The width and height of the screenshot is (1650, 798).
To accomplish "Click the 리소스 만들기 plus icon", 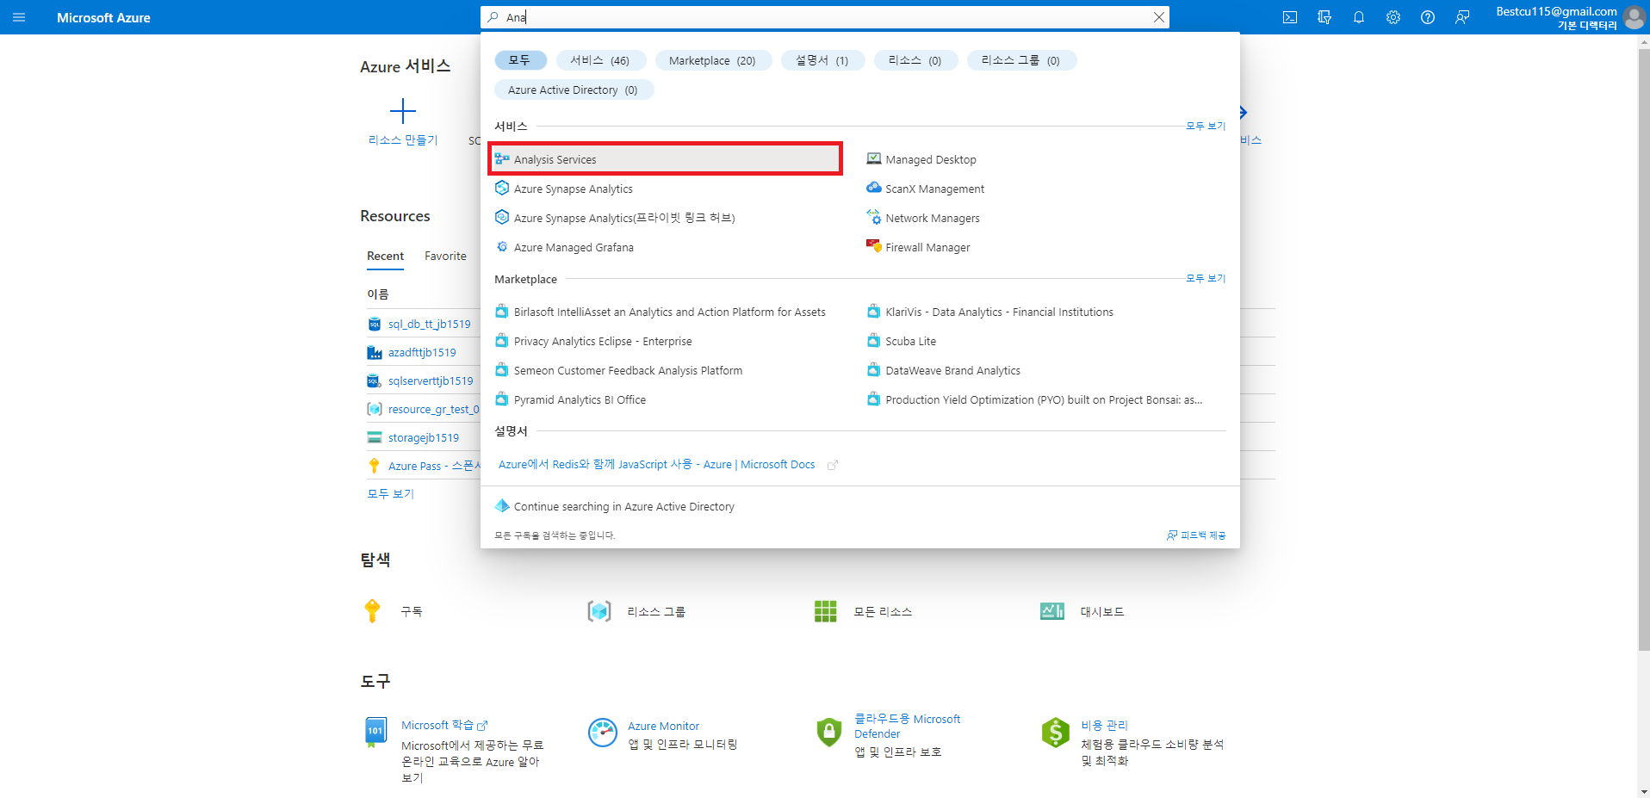I will click(402, 111).
